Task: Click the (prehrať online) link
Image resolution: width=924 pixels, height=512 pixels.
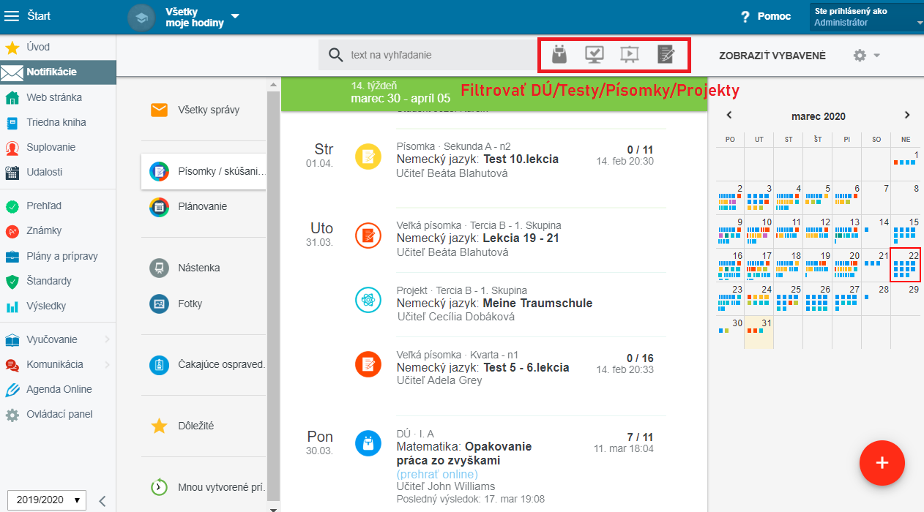Action: point(437,474)
